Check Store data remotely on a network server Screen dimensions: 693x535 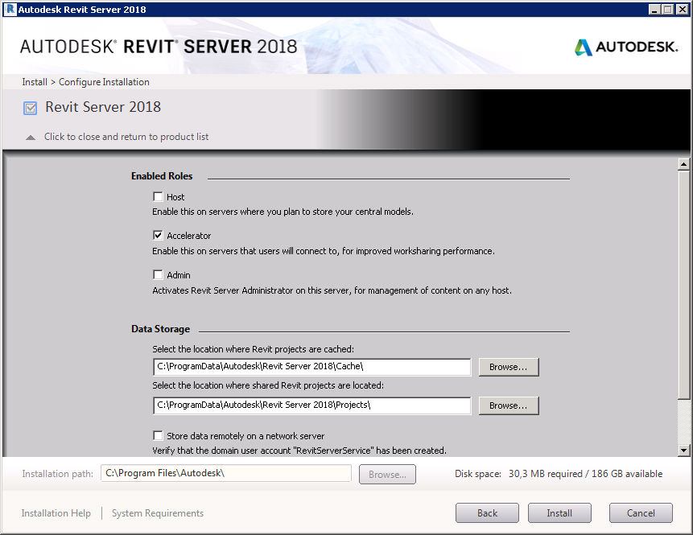point(158,435)
